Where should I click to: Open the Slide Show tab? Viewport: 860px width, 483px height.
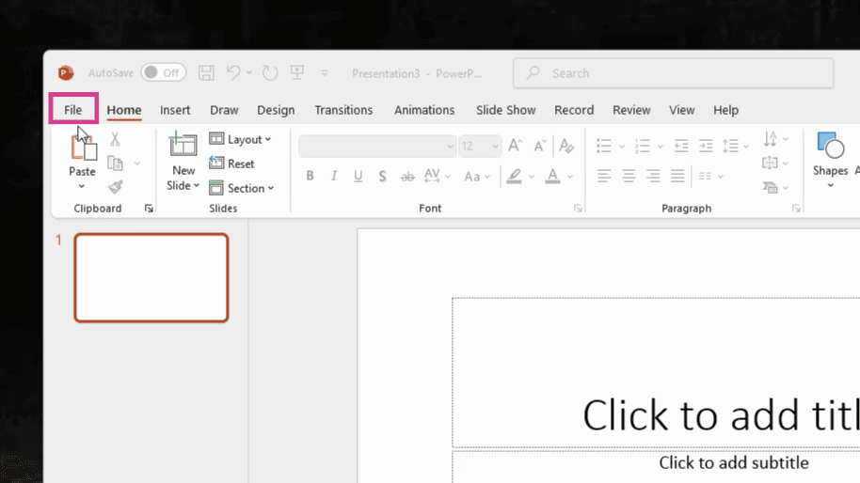[x=505, y=110]
